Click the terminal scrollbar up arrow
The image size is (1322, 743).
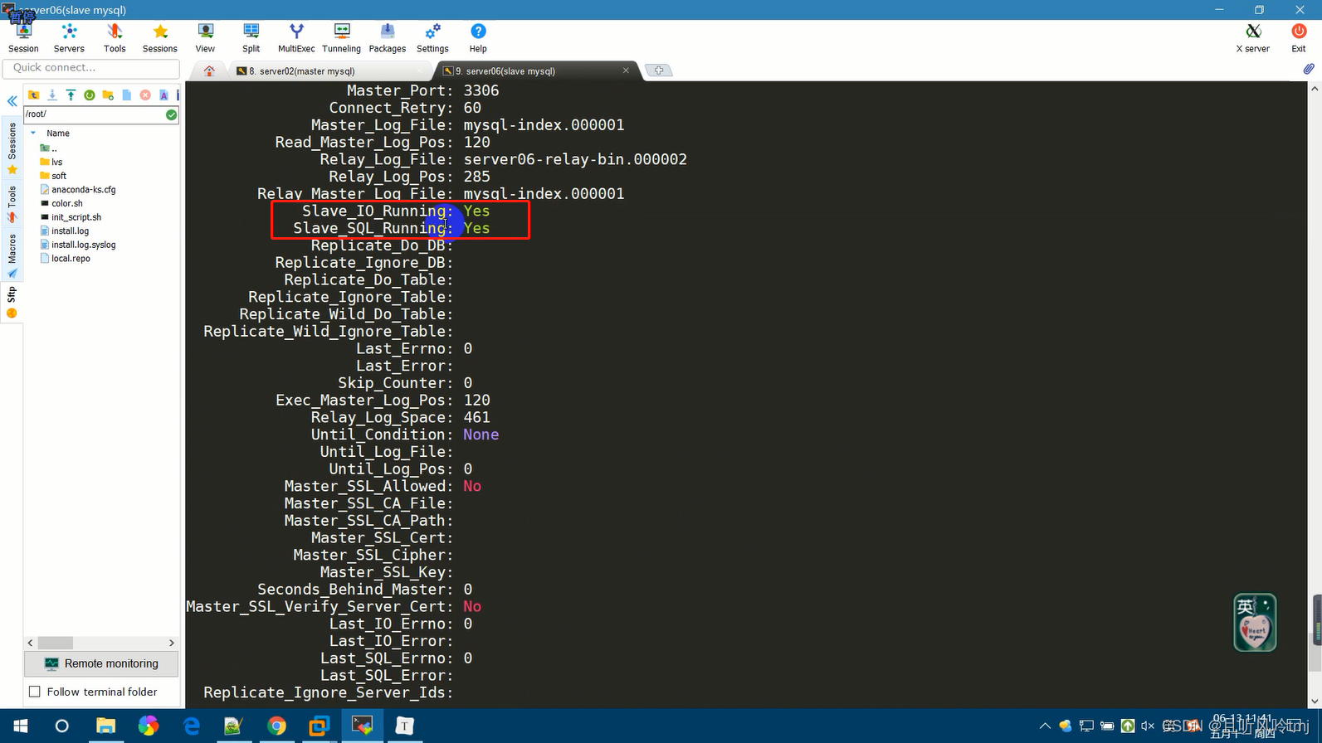[x=1314, y=88]
